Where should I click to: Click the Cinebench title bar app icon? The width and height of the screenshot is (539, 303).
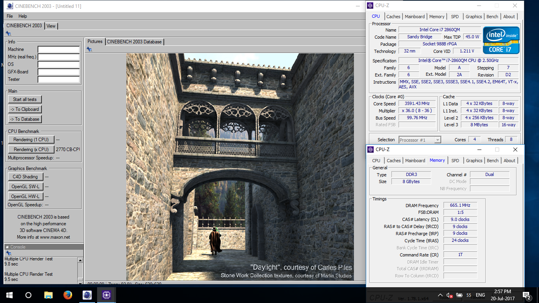tap(9, 6)
